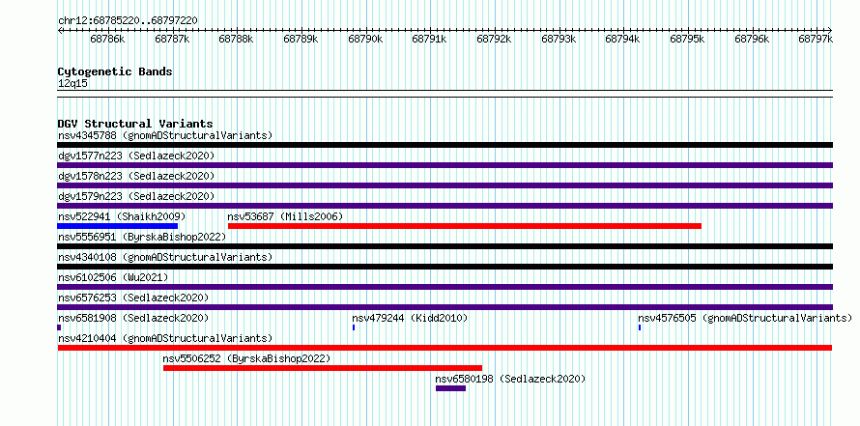Click the nsv4345788 gnomAD variant label
This screenshot has height=426, width=860.
165,135
